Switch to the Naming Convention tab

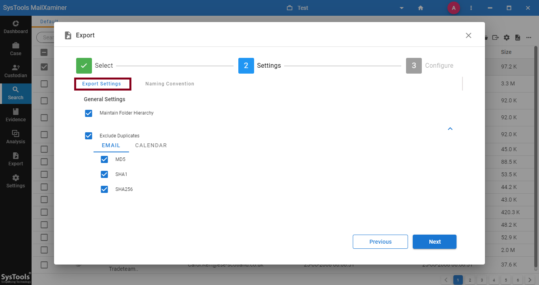[x=170, y=84]
